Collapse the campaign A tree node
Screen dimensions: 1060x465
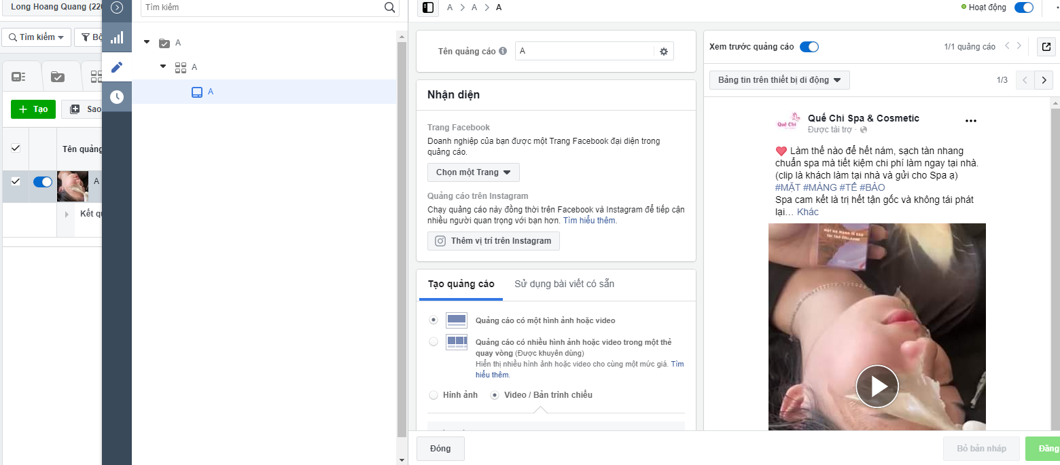tap(147, 43)
